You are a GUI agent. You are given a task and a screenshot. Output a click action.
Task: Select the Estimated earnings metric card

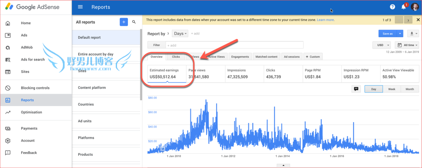(x=167, y=74)
